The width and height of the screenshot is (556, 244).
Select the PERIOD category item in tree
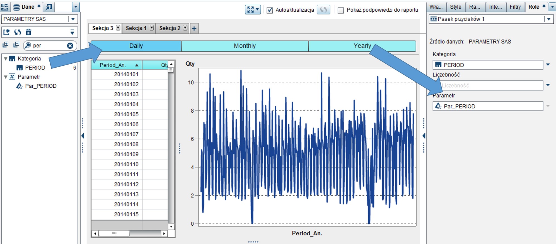(35, 68)
